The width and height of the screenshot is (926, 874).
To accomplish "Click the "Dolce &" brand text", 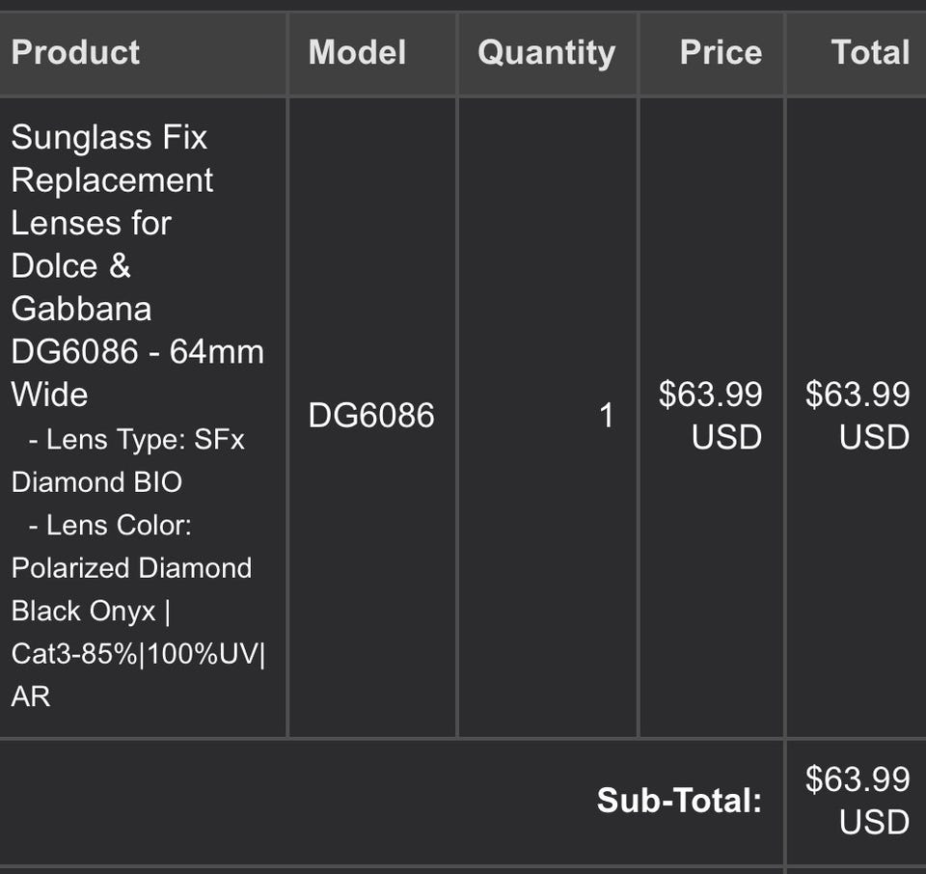I will pyautogui.click(x=70, y=265).
